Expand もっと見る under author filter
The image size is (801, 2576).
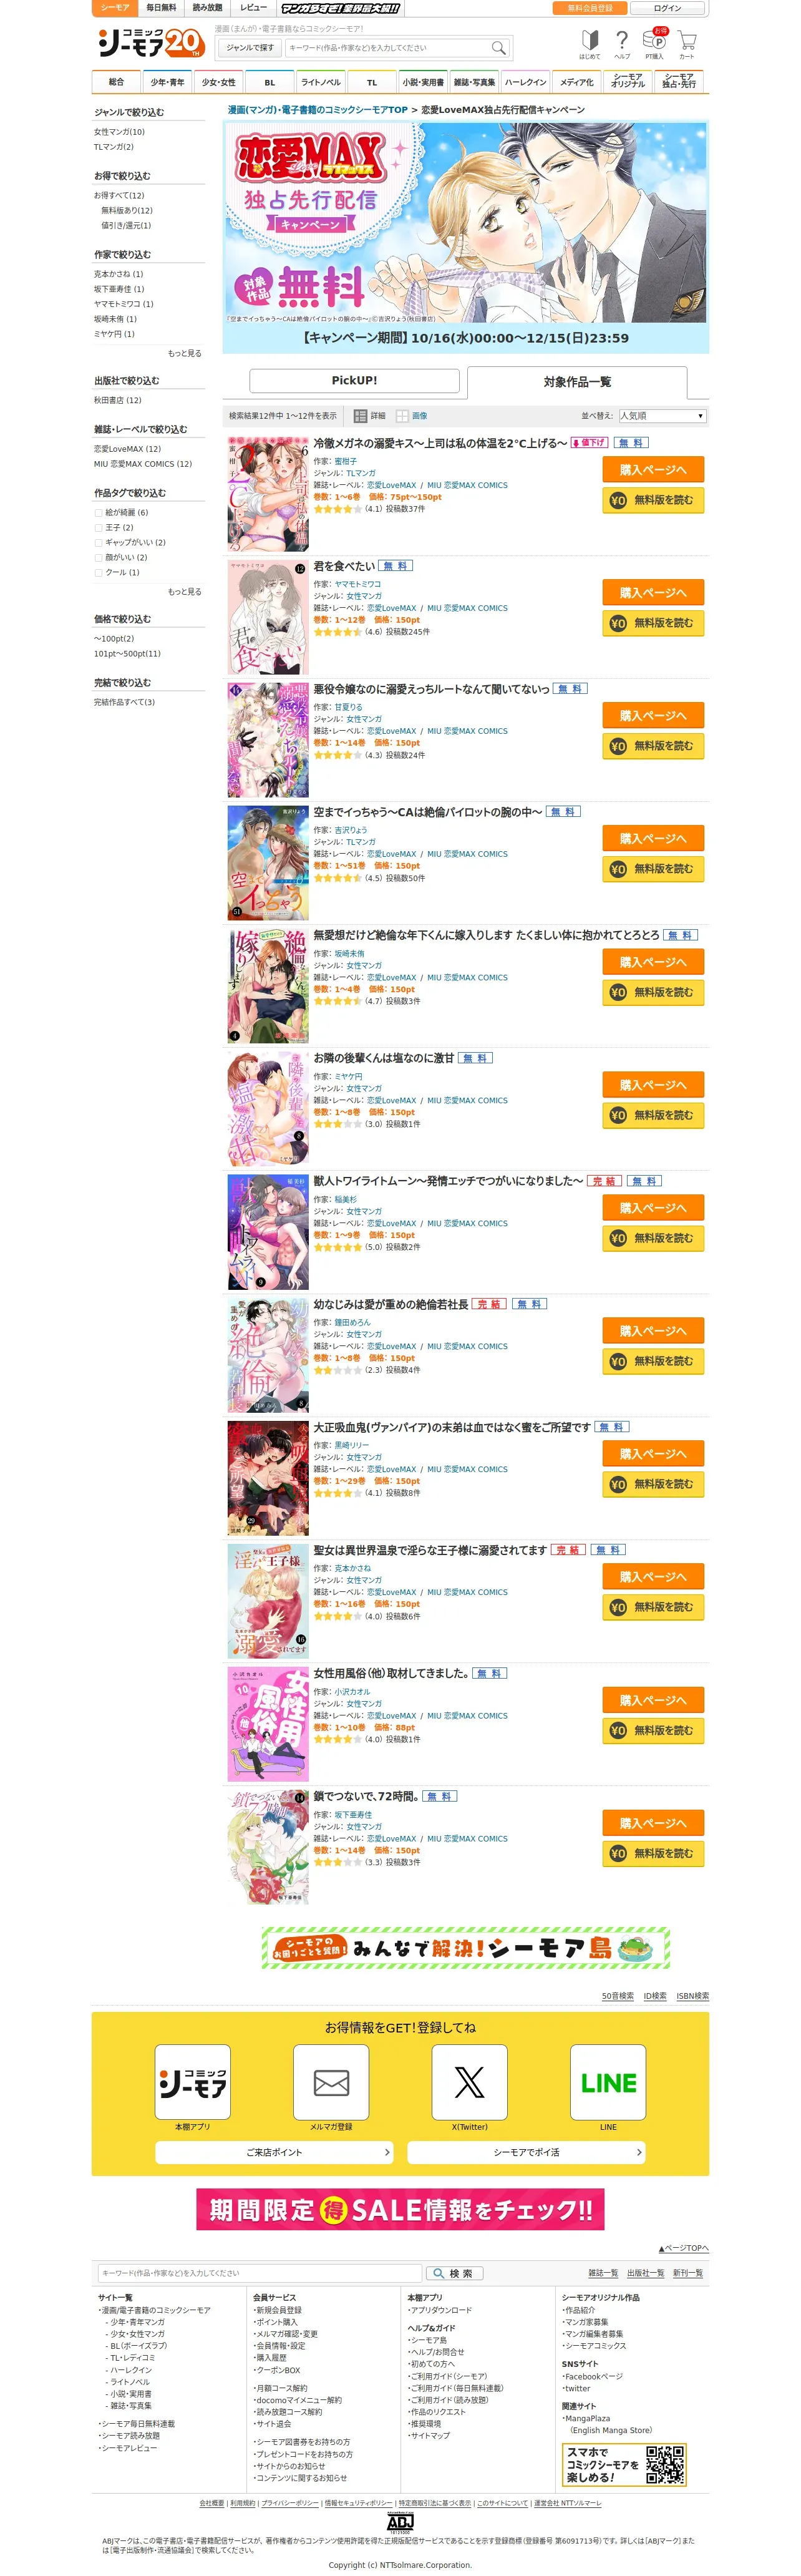pyautogui.click(x=185, y=353)
